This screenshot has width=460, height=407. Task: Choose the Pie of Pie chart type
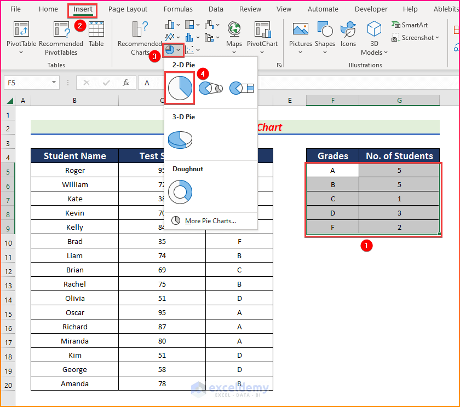[x=210, y=88]
